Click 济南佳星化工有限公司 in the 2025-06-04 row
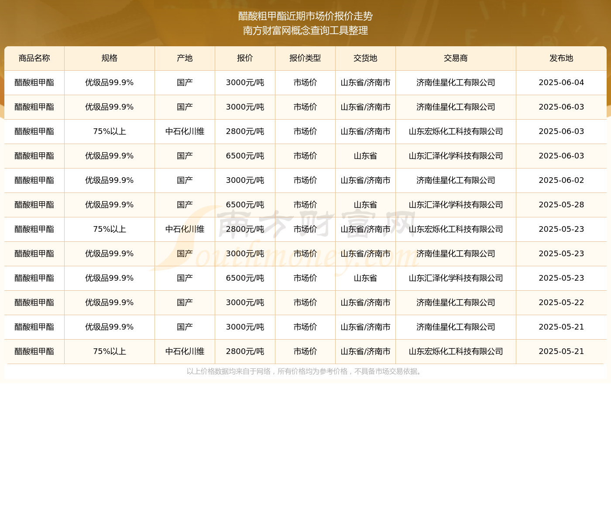The width and height of the screenshot is (611, 526). 456,83
